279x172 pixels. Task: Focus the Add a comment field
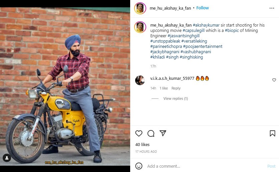[200, 166]
